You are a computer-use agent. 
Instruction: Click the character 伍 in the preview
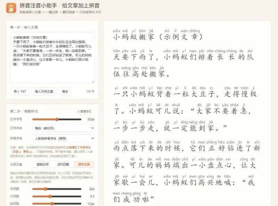[x=117, y=74]
